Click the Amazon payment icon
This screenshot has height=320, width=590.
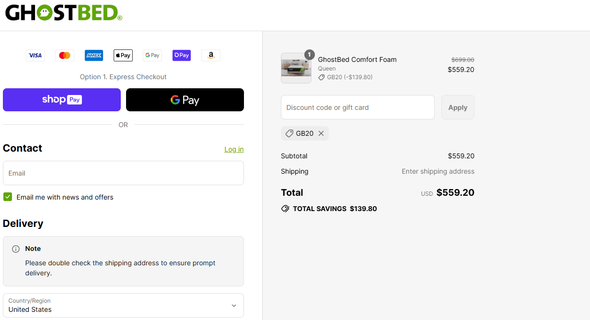click(211, 56)
